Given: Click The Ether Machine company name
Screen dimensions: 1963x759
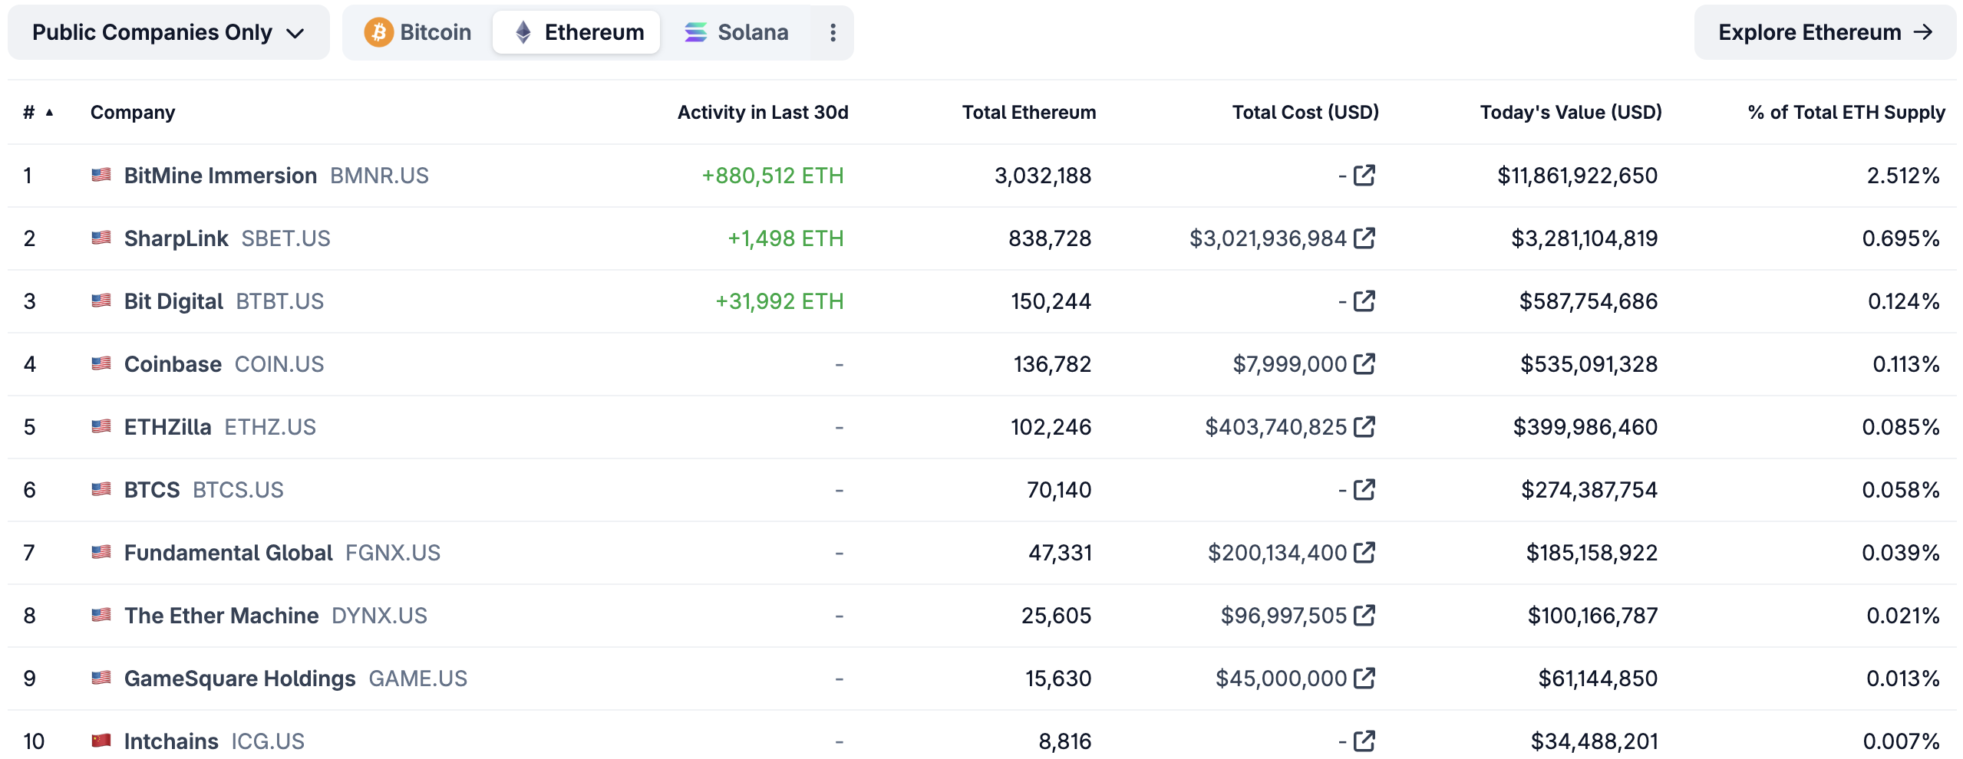Looking at the screenshot, I should (x=221, y=616).
